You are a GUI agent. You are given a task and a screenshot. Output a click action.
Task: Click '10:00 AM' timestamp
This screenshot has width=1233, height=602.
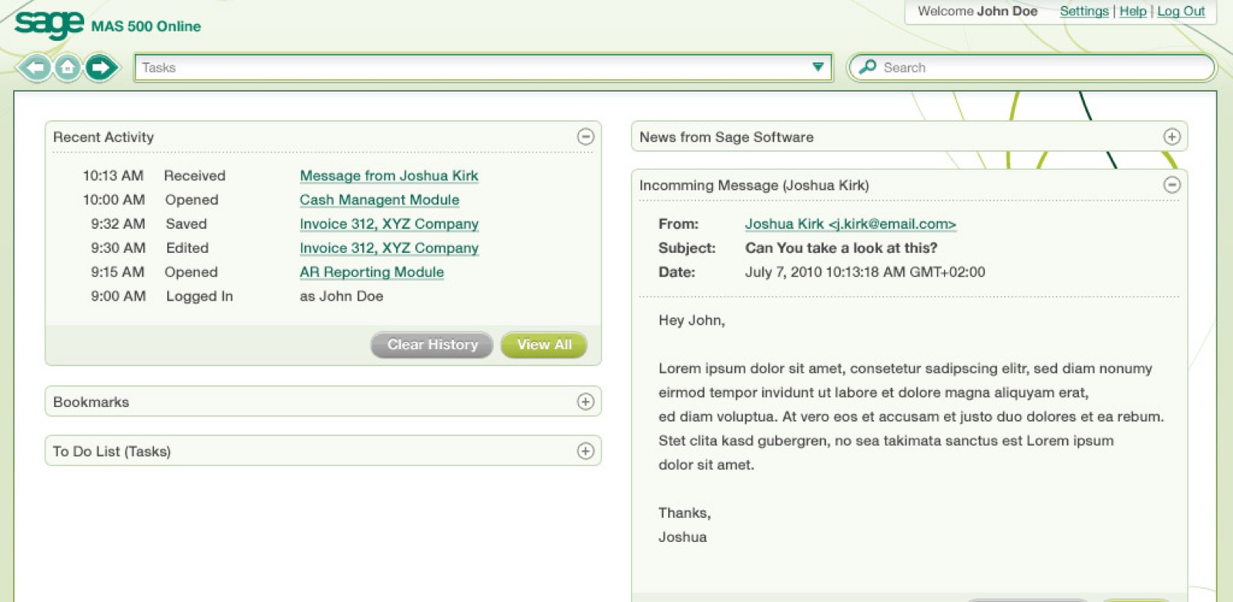pos(114,200)
